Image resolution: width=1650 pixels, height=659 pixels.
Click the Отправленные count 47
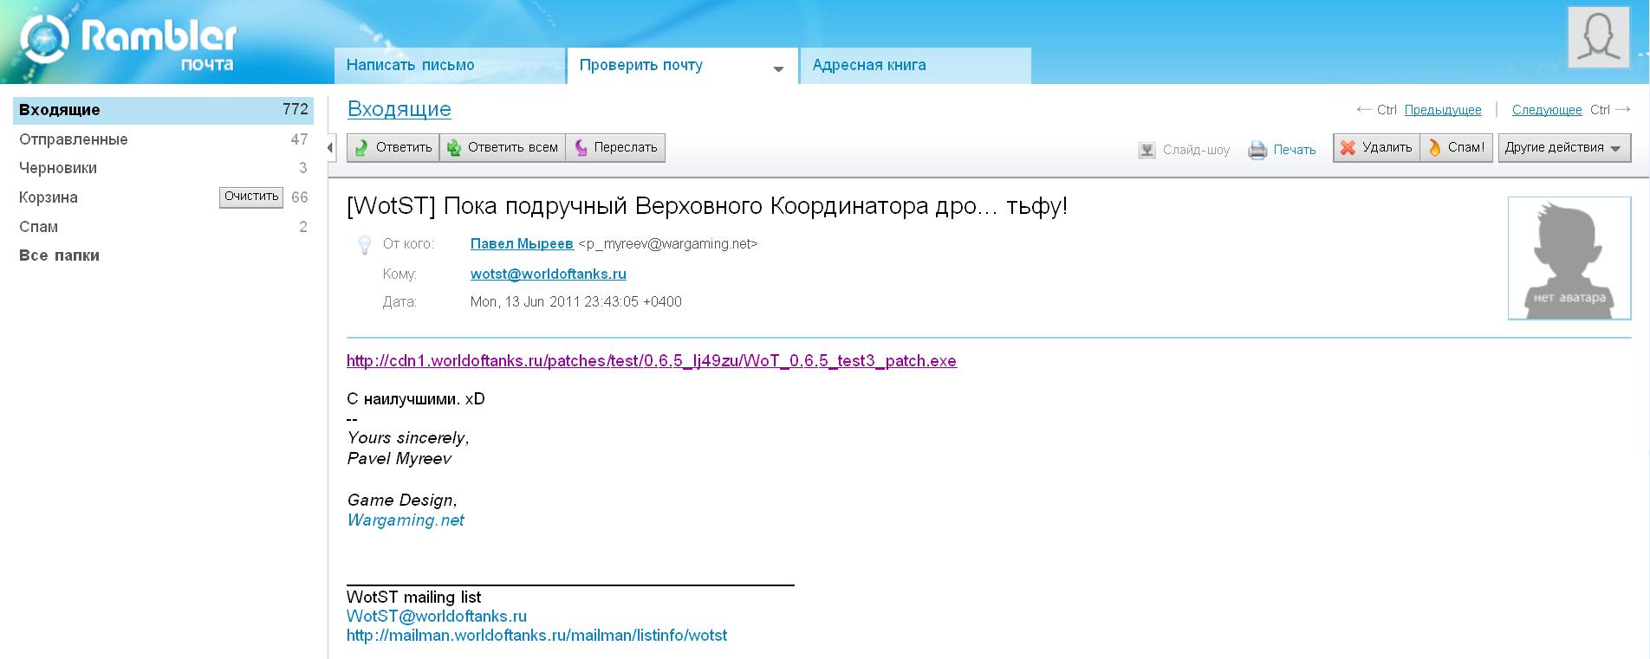point(299,139)
